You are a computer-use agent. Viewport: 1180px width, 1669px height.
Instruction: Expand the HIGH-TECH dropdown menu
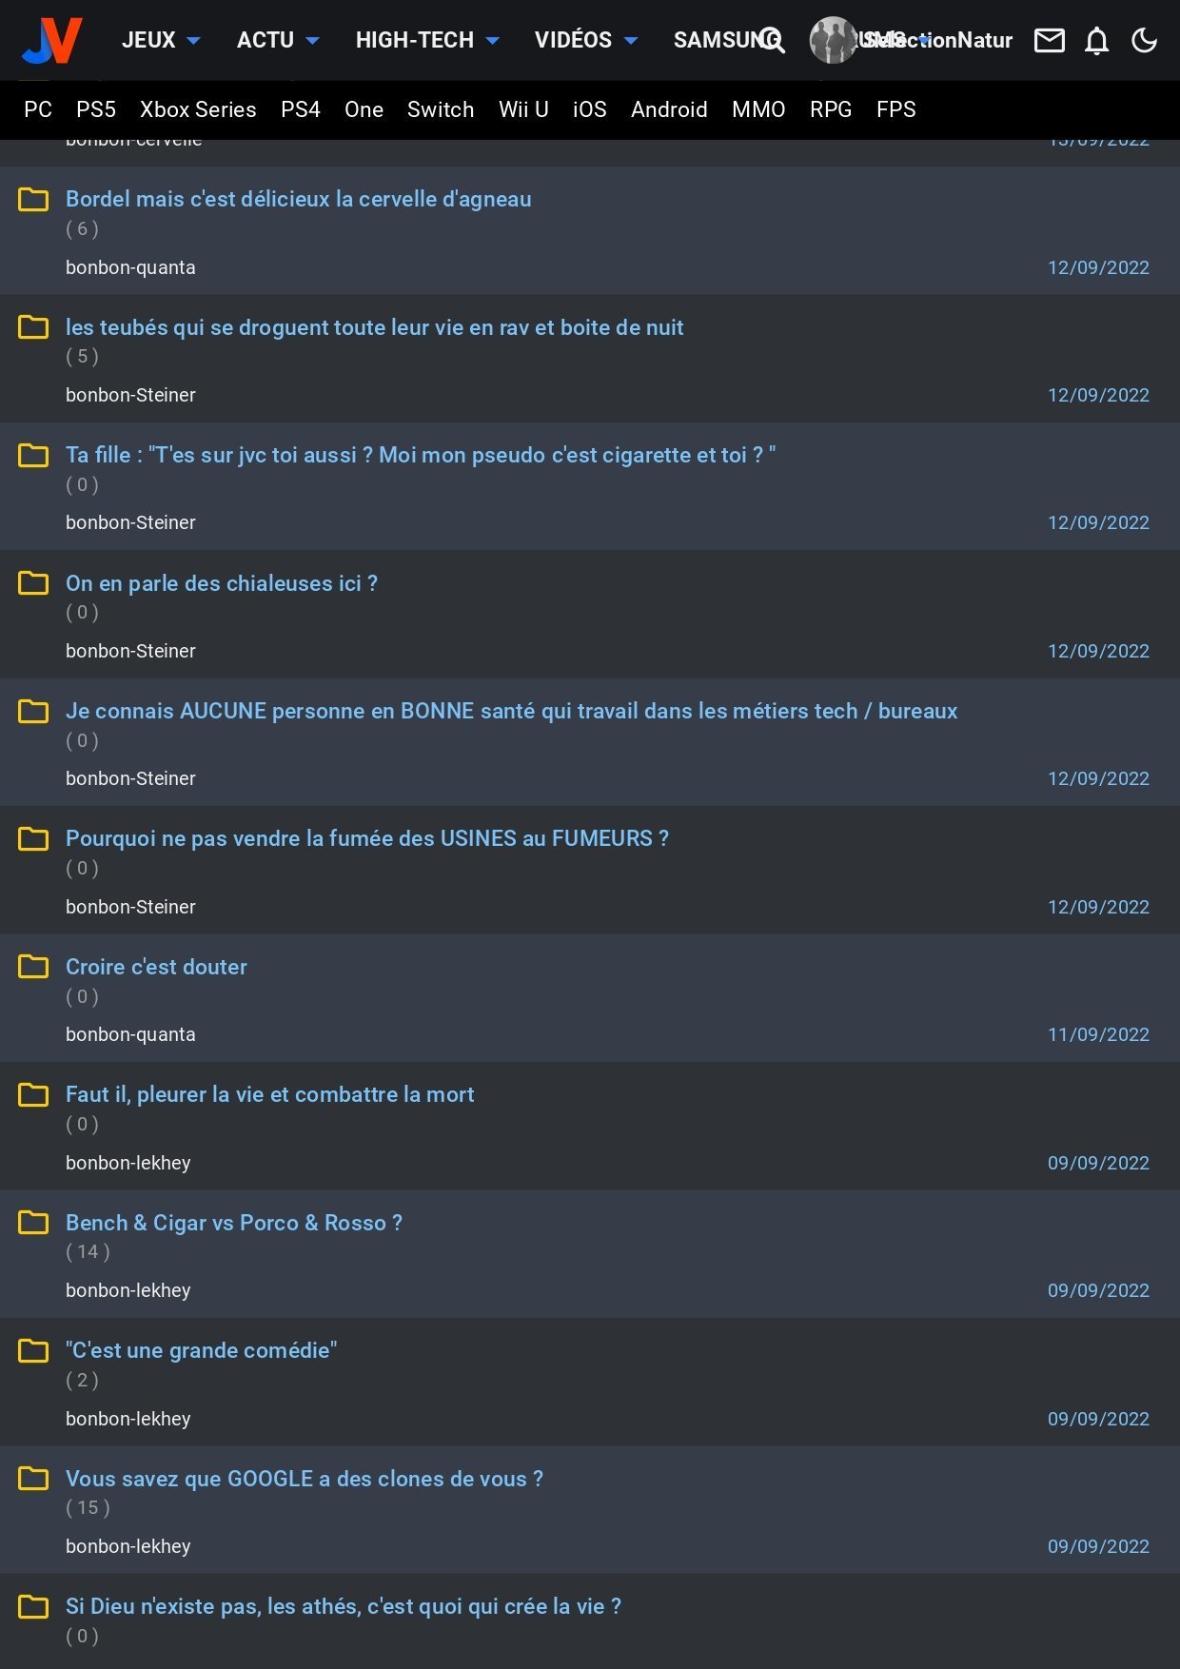426,40
